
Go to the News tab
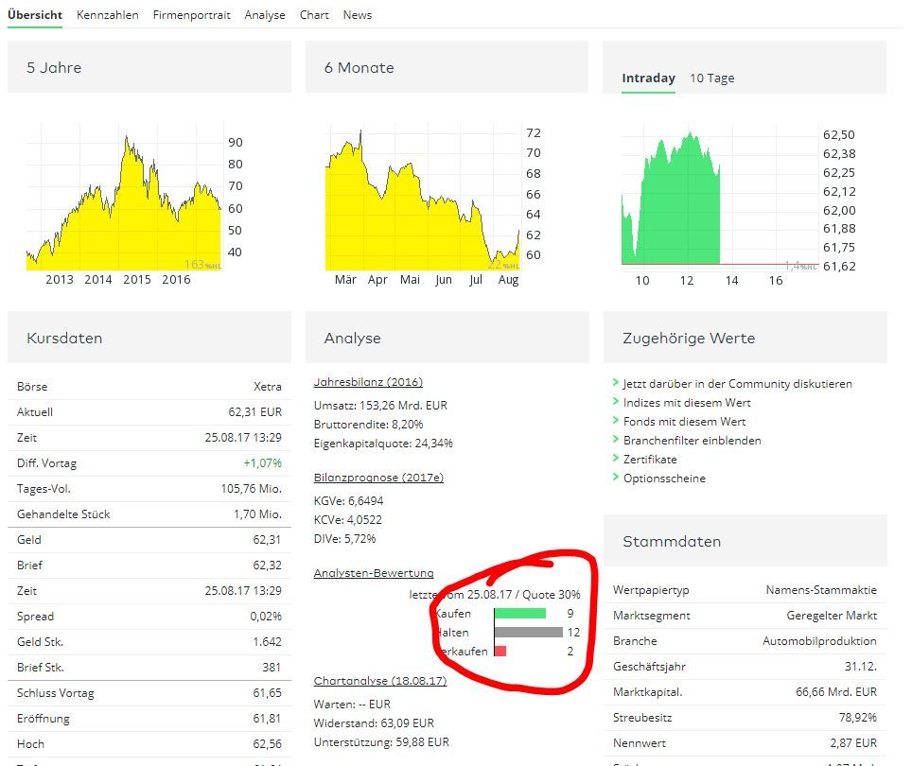pyautogui.click(x=357, y=15)
